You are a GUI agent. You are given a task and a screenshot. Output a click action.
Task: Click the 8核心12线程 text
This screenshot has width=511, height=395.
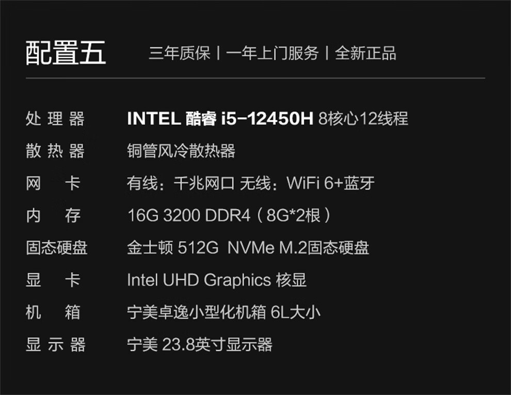tap(363, 119)
